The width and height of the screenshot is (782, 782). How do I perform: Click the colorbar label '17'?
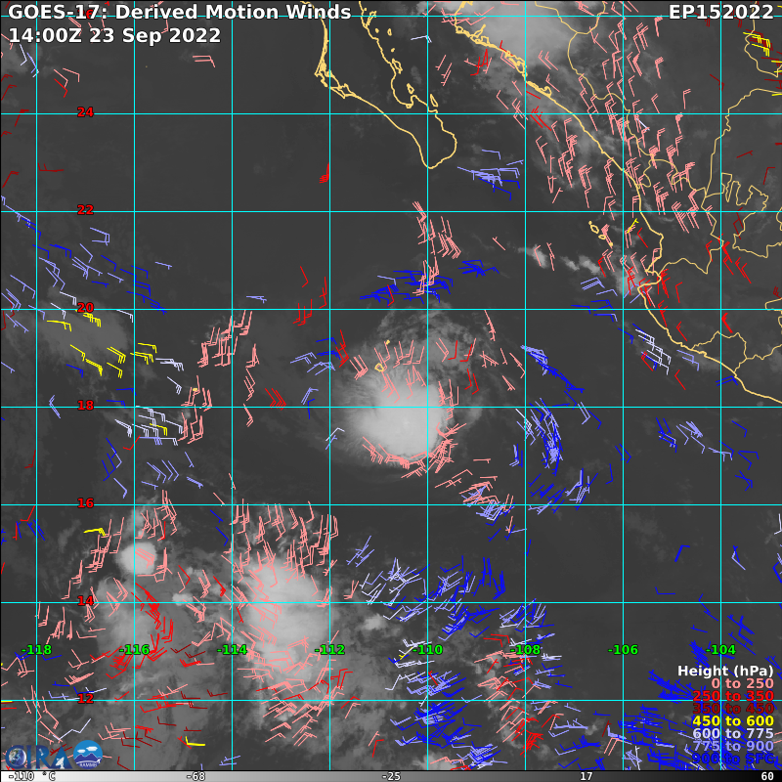(x=586, y=776)
